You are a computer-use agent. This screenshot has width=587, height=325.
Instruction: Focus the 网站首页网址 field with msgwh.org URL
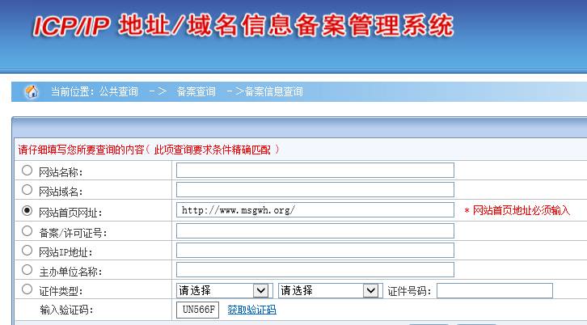tap(315, 210)
